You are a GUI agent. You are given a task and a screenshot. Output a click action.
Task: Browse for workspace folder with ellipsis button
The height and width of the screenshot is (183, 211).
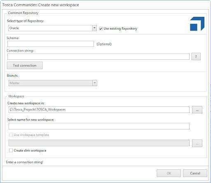[197, 110]
